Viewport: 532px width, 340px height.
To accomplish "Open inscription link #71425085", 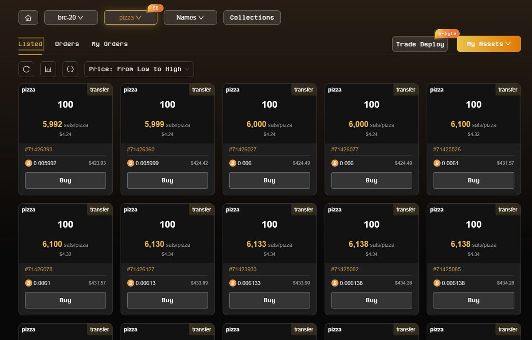I will point(447,269).
